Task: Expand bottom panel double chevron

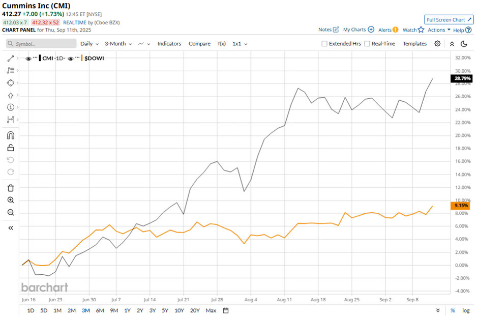Action: click(x=438, y=310)
